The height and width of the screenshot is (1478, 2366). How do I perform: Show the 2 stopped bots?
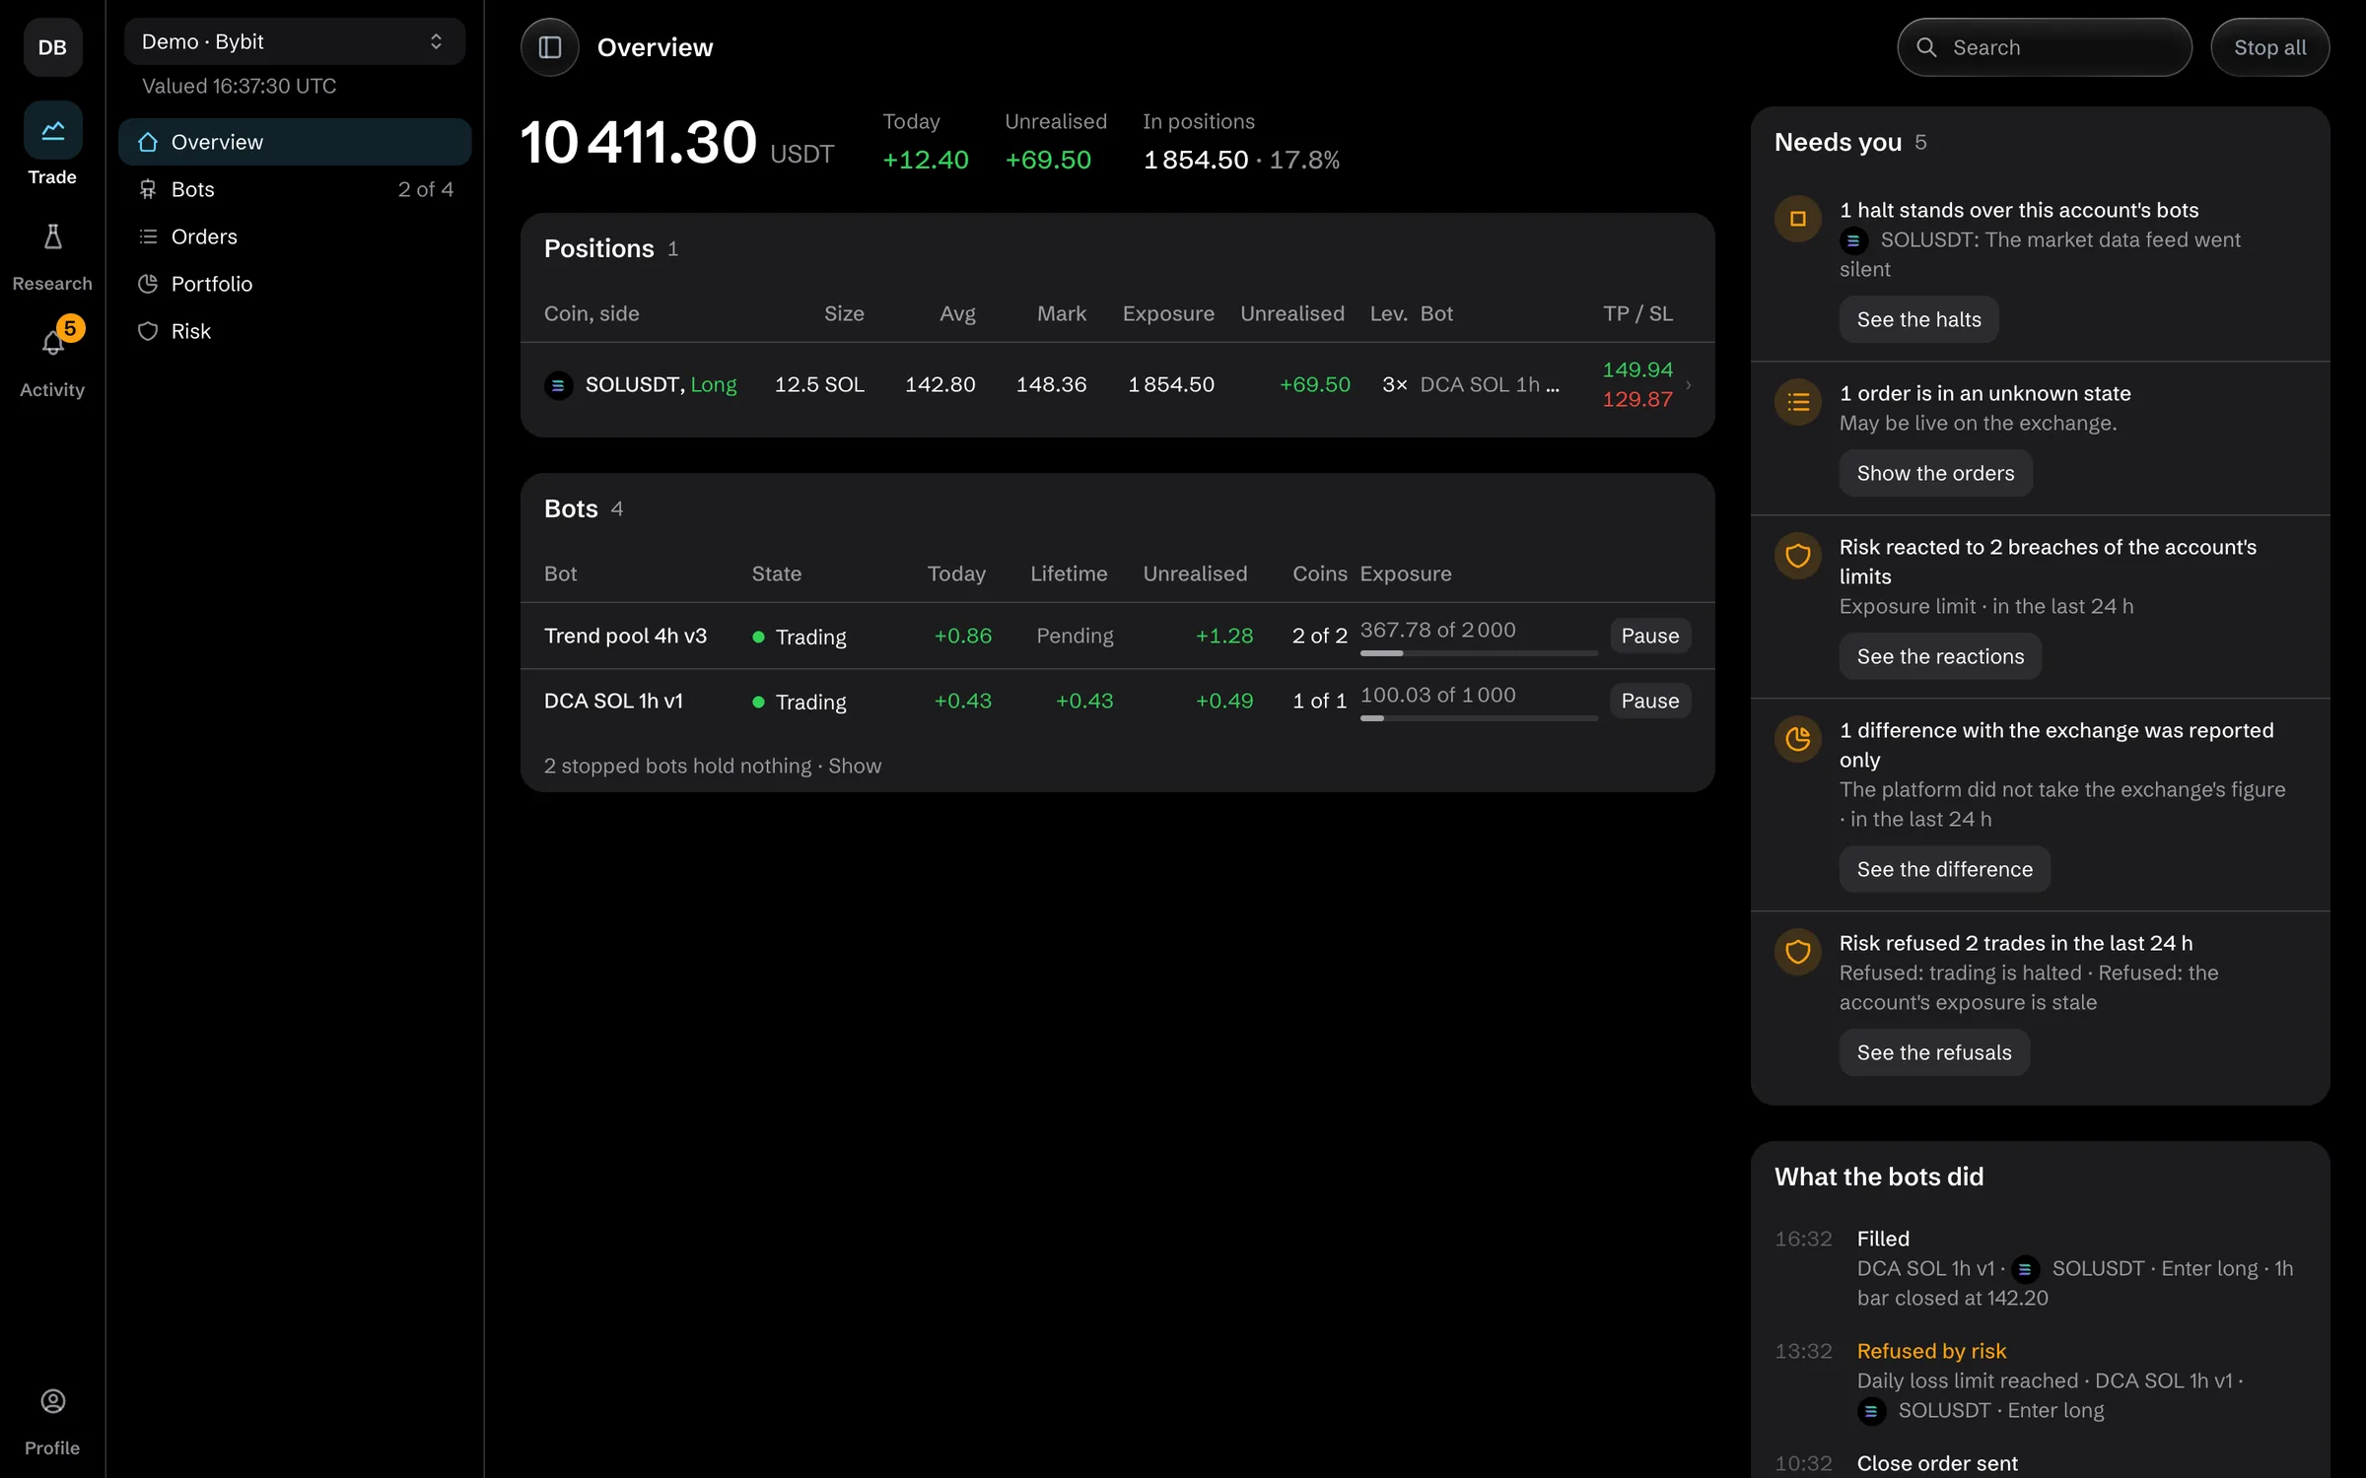(x=855, y=766)
